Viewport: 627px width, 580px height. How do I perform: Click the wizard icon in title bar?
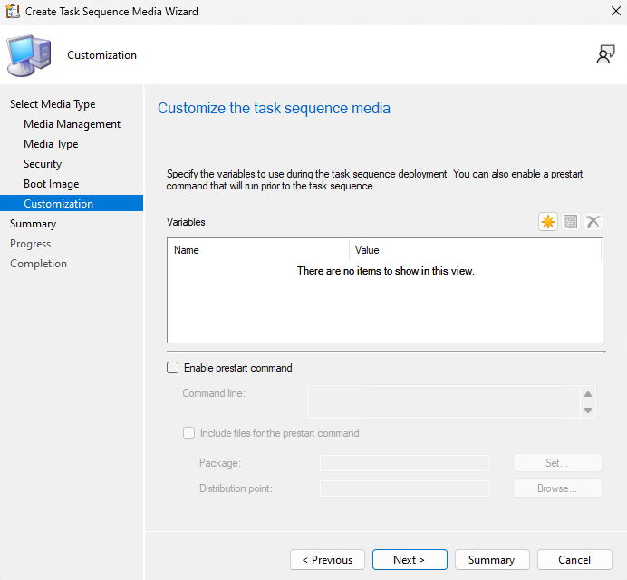[x=12, y=12]
